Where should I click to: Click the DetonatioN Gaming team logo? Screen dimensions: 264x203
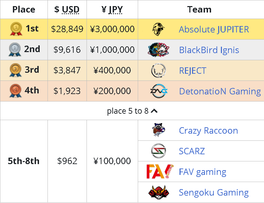coord(158,91)
